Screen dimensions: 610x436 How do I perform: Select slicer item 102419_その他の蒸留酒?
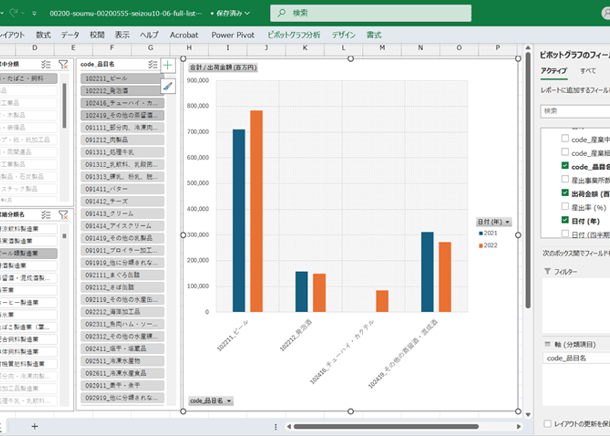(122, 115)
